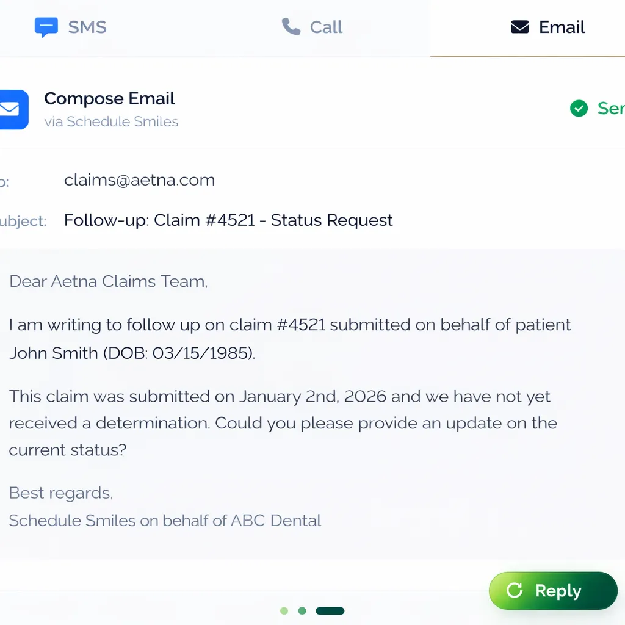Click the Schedule Smiles signature line
Image resolution: width=625 pixels, height=625 pixels.
(165, 520)
